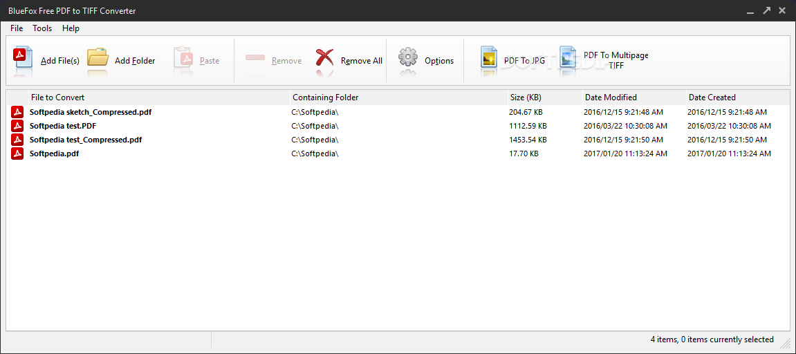This screenshot has width=796, height=354.
Task: Click the PDF To JPG picture icon
Action: pos(489,57)
